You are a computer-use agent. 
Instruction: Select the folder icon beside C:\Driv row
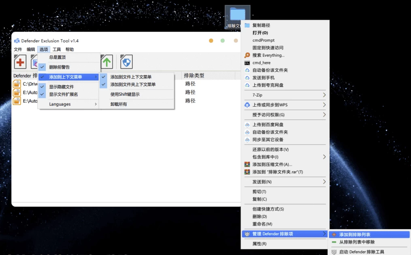pyautogui.click(x=17, y=84)
